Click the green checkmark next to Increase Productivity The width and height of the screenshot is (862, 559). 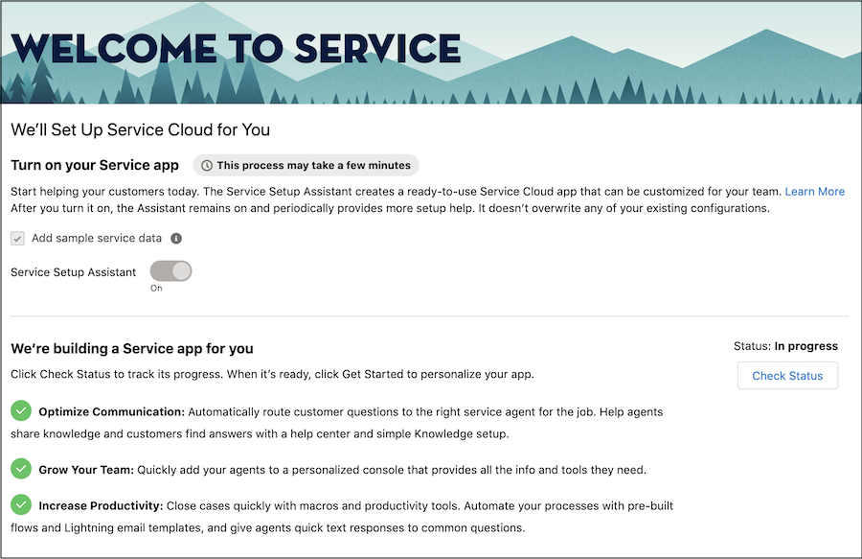[21, 504]
